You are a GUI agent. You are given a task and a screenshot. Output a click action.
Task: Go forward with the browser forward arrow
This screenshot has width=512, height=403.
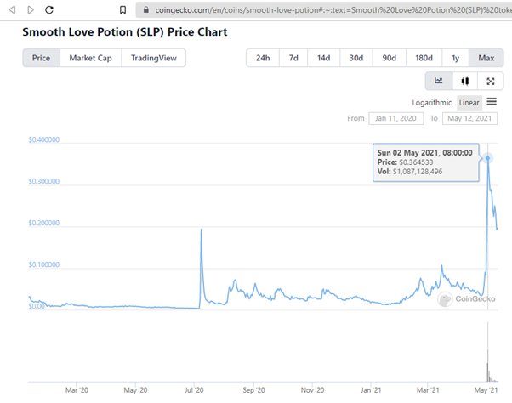point(31,10)
